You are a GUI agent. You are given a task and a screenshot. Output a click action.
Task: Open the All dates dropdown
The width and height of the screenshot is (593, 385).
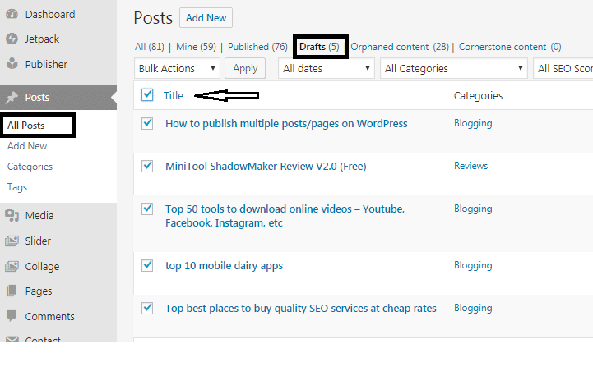coord(326,68)
